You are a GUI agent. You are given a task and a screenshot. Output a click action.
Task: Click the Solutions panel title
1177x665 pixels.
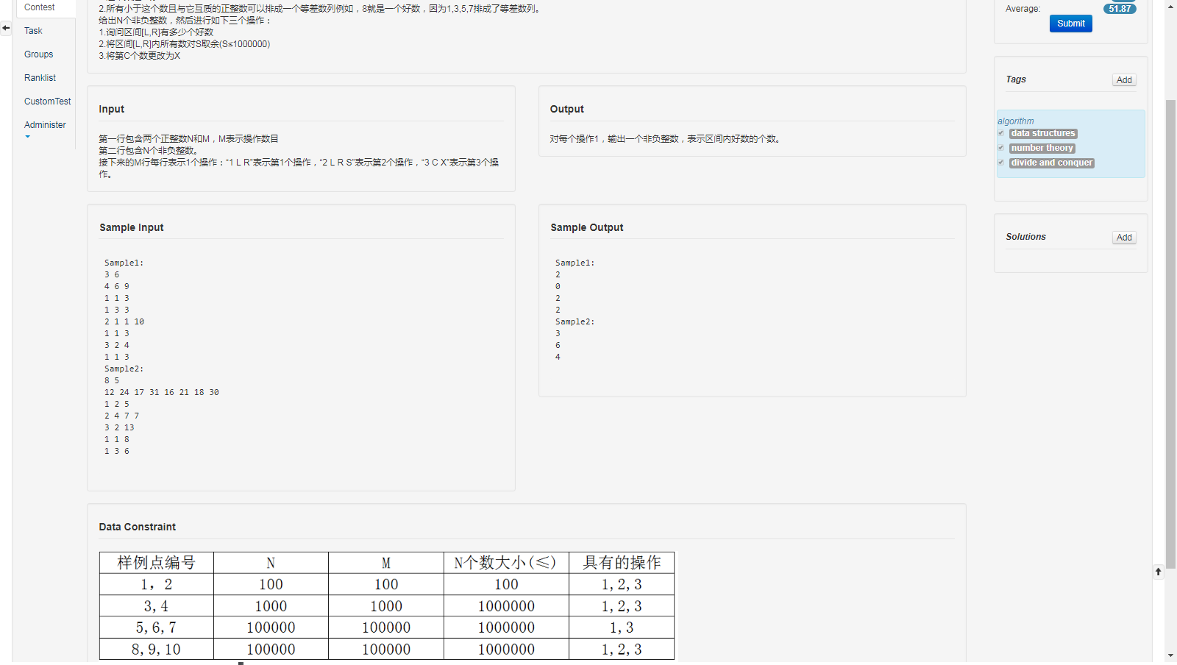(x=1025, y=237)
